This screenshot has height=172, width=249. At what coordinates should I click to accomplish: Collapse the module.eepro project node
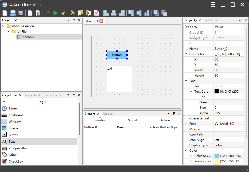pyautogui.click(x=3, y=26)
